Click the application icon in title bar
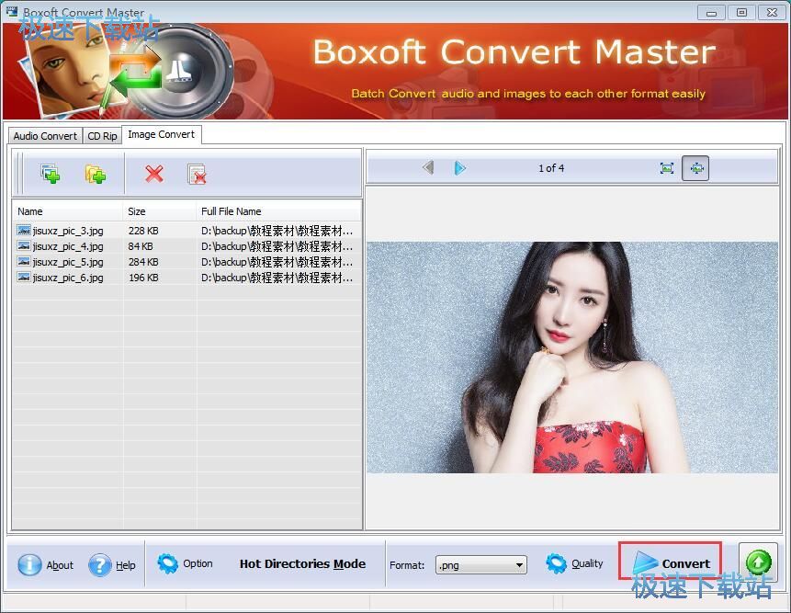Image resolution: width=791 pixels, height=613 pixels. point(12,11)
